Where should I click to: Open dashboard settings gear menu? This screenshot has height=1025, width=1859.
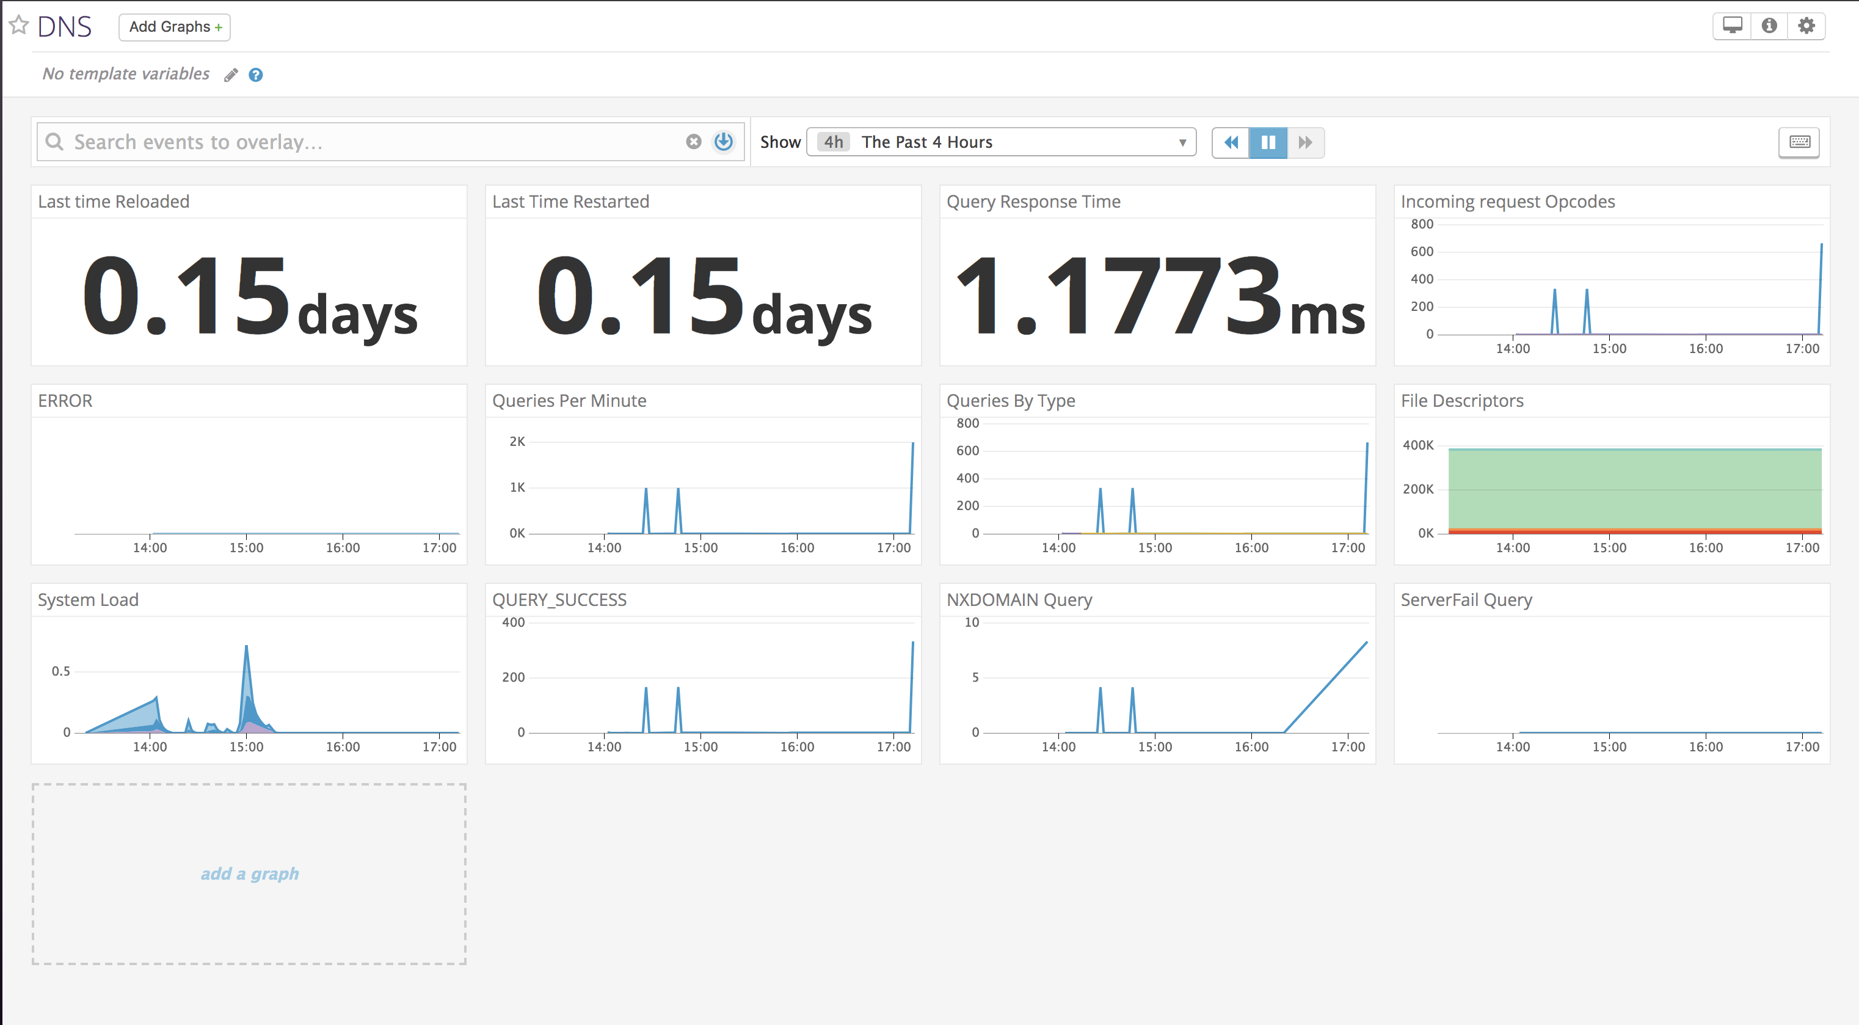[x=1806, y=26]
